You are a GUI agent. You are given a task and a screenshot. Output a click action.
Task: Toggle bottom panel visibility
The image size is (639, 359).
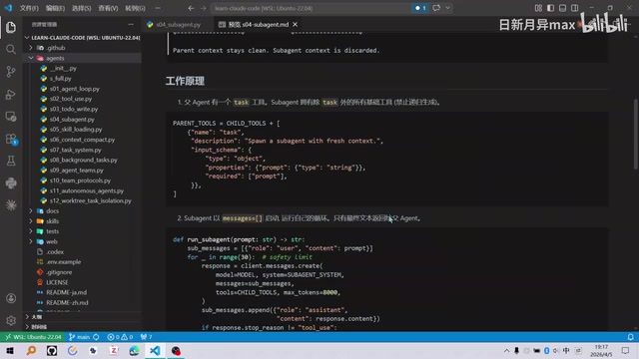[x=562, y=8]
